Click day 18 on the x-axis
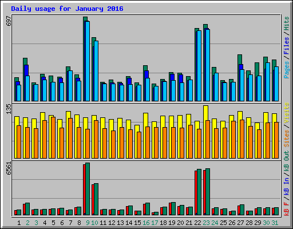293x229 pixels. (x=163, y=223)
